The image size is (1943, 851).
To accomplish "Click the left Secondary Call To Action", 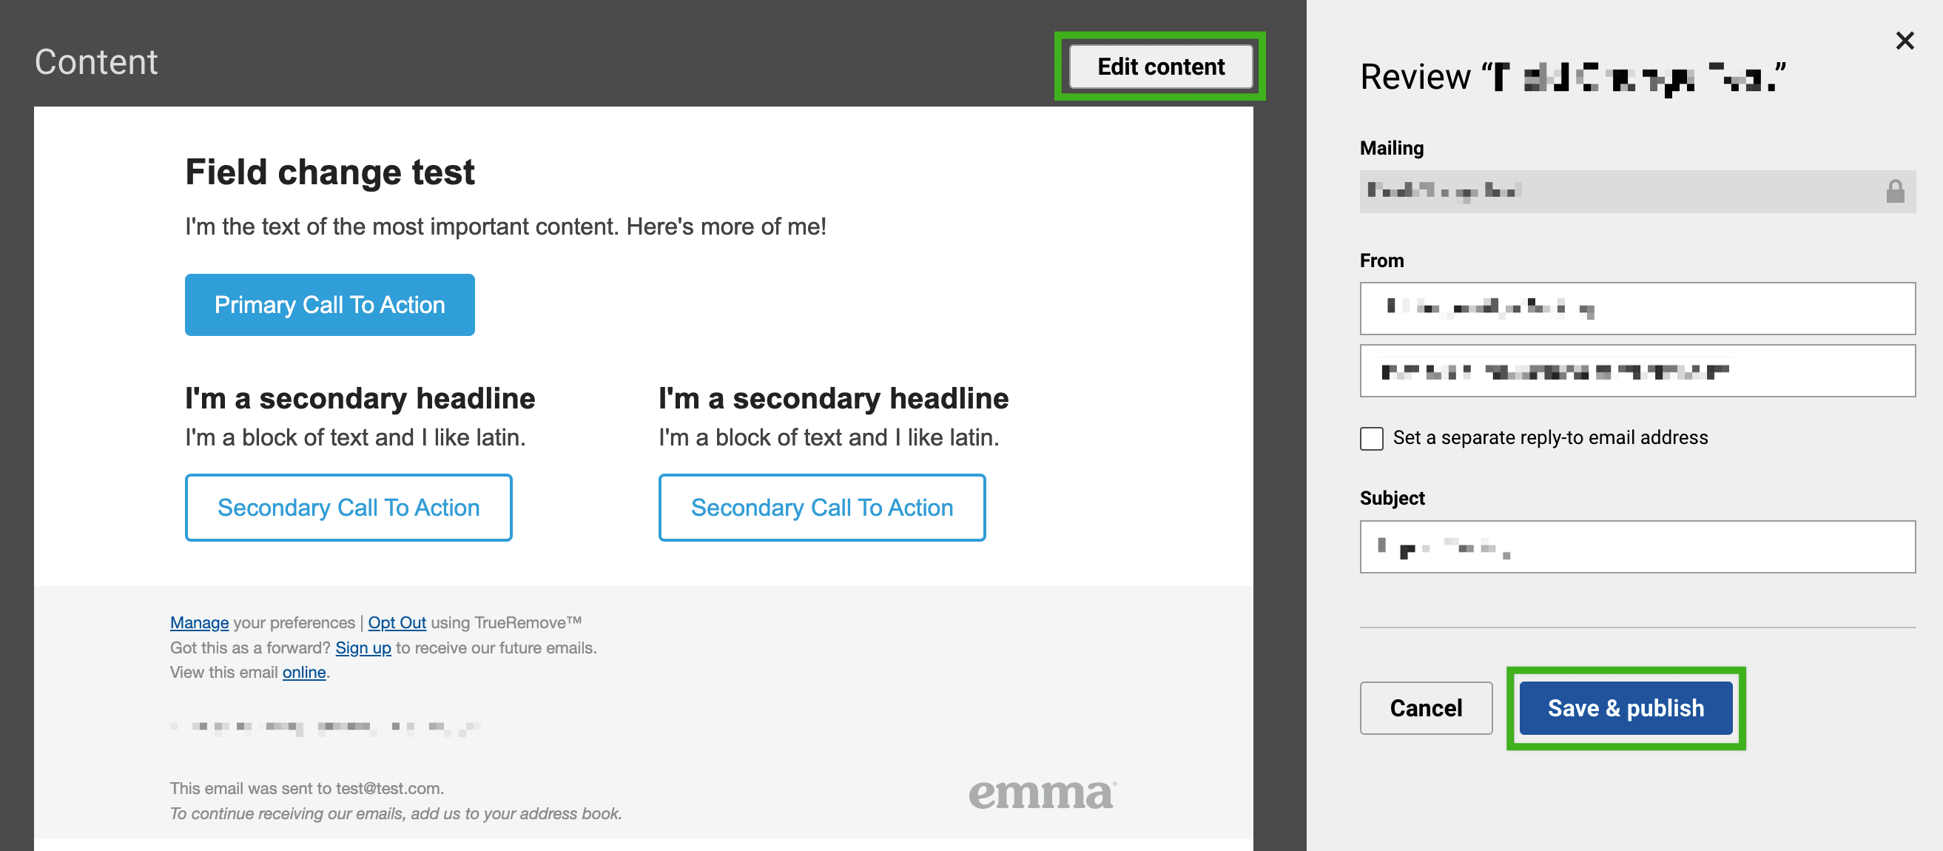I will [348, 508].
